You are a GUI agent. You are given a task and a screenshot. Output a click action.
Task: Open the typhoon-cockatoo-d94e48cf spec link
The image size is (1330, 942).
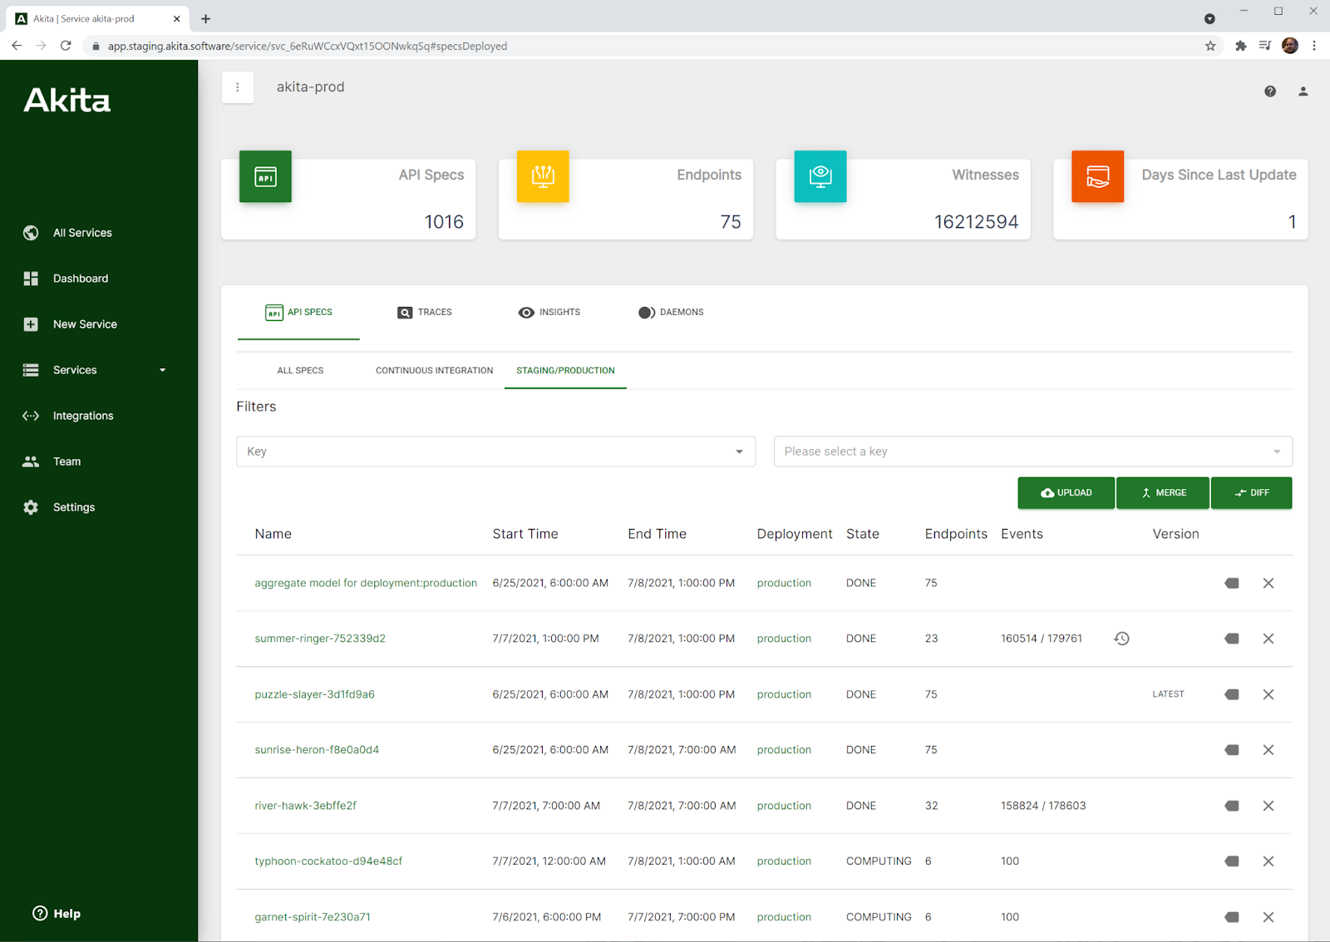[x=328, y=861]
